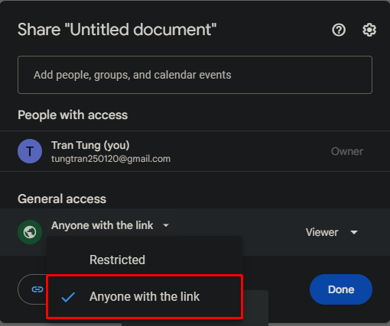Click the copy link chain icon
390x326 pixels.
(x=37, y=289)
